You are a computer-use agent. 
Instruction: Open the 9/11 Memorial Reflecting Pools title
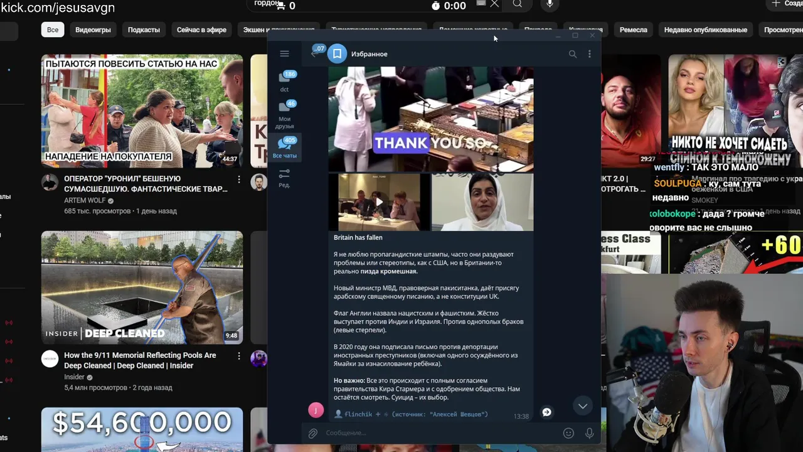(140, 360)
